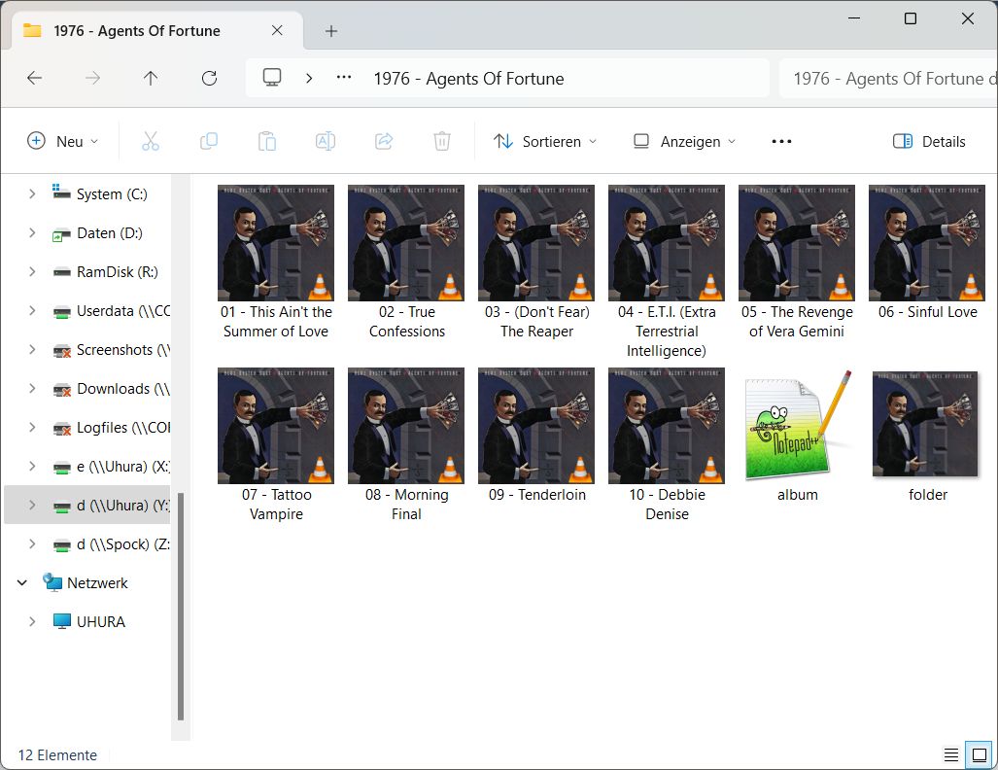Go up one folder level arrow
Screen dimensions: 998x770
[151, 79]
